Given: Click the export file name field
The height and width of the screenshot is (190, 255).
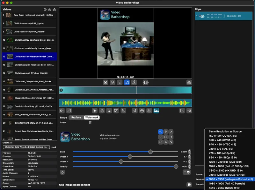Looking at the screenshot, I should coord(26,147).
